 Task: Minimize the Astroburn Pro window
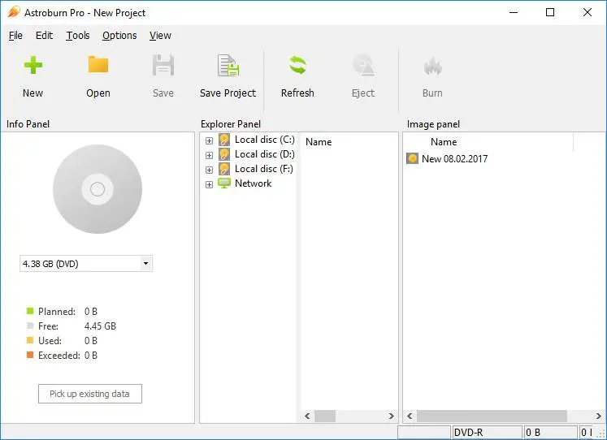[x=514, y=12]
